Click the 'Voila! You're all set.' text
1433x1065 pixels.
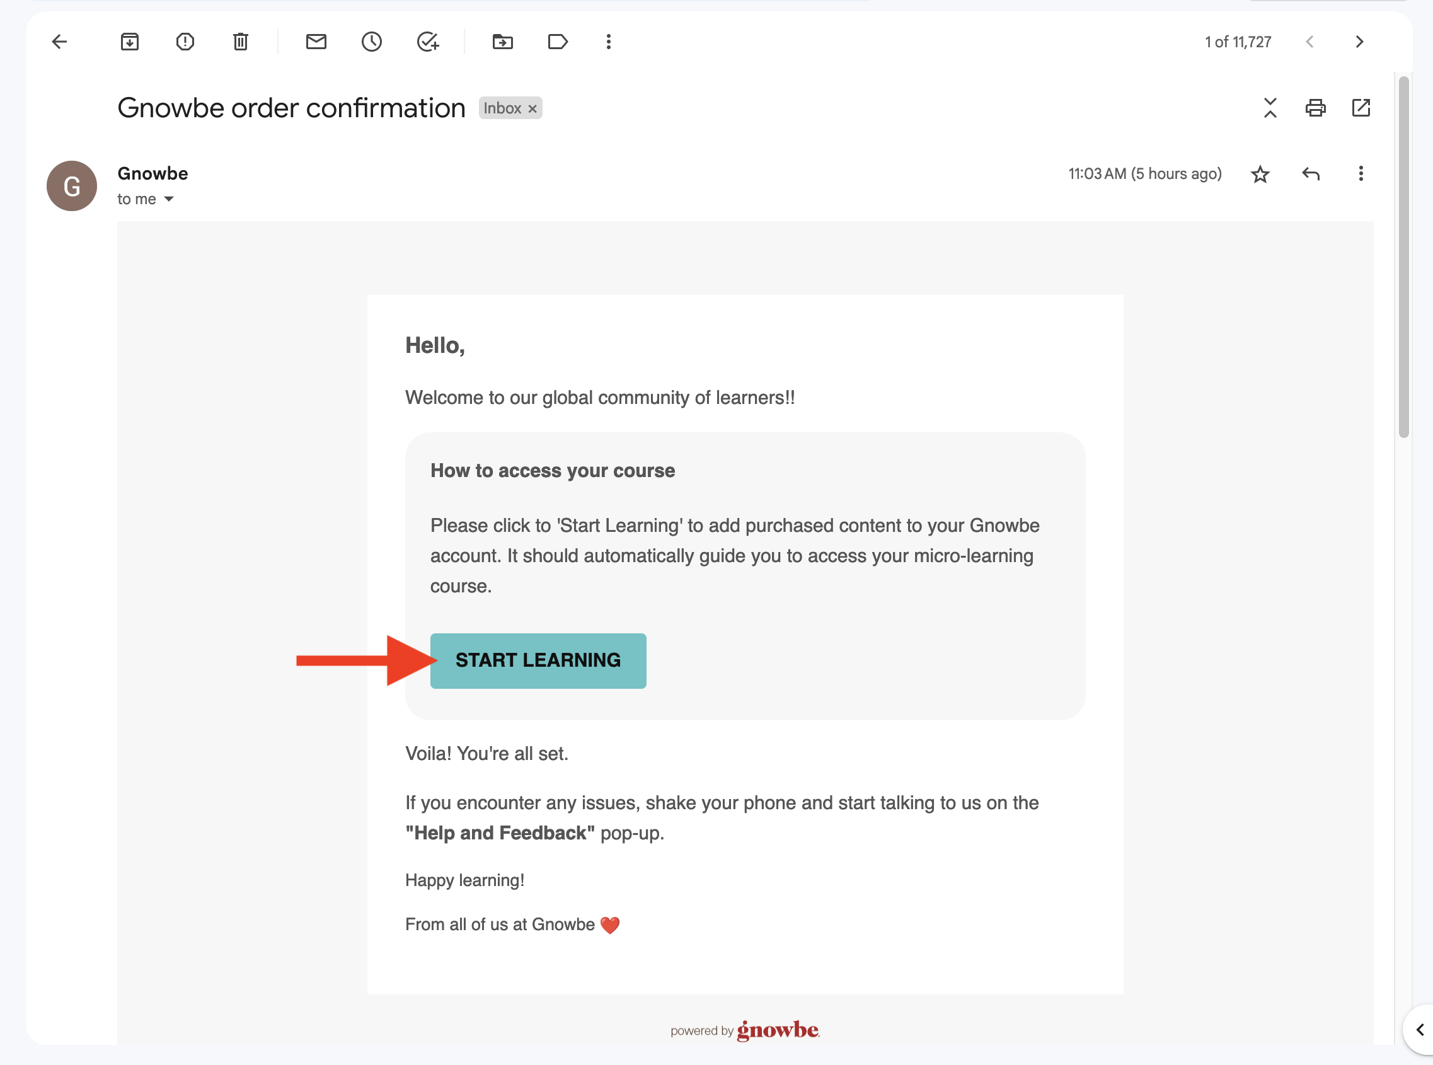tap(486, 754)
